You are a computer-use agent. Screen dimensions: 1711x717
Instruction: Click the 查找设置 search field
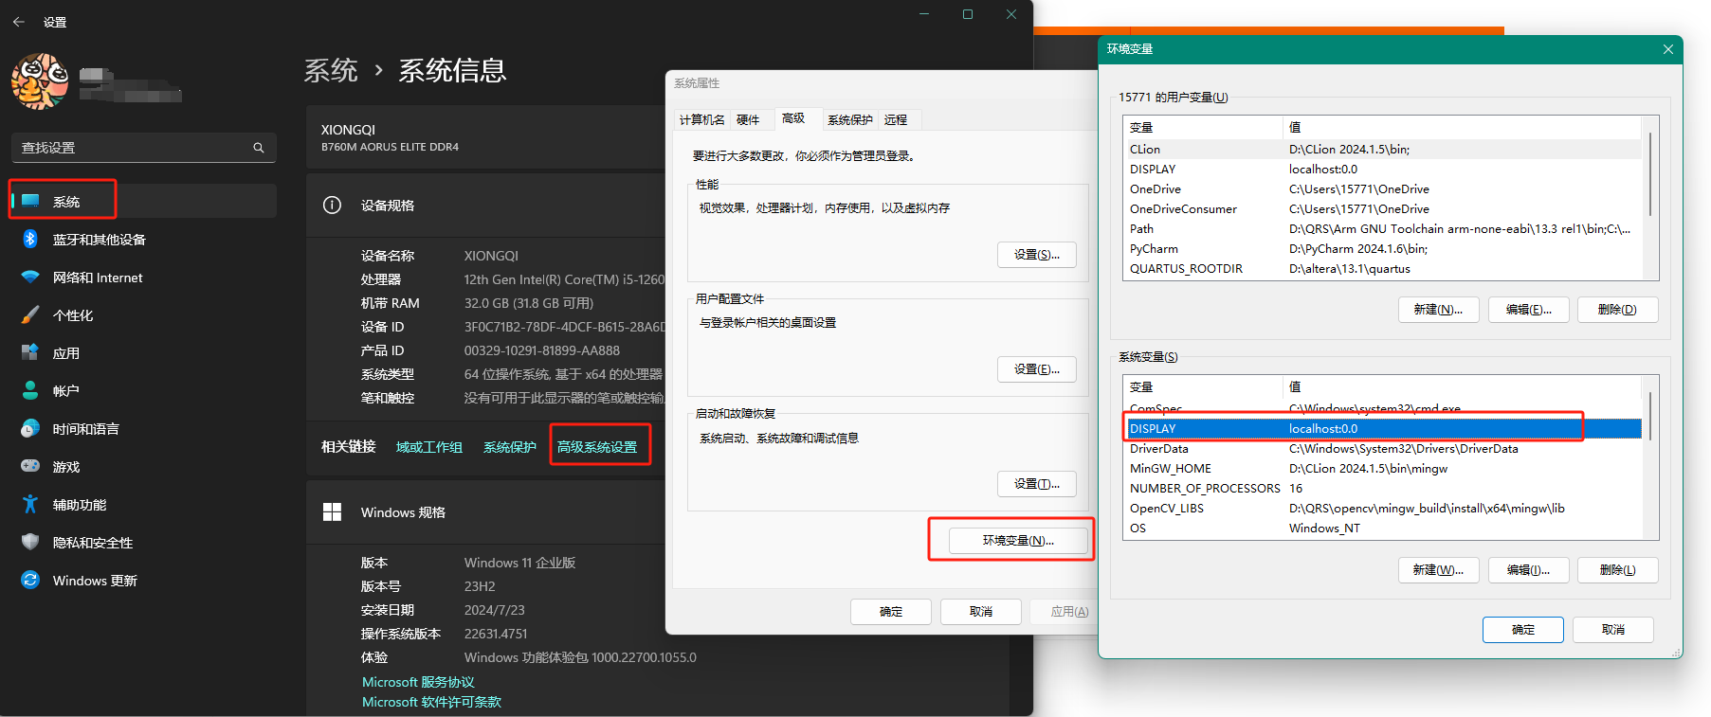click(133, 148)
